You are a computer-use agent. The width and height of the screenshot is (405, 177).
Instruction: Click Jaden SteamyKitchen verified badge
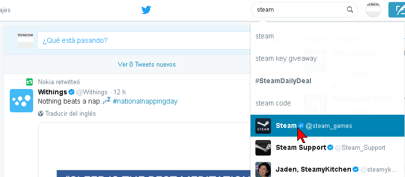click(356, 169)
